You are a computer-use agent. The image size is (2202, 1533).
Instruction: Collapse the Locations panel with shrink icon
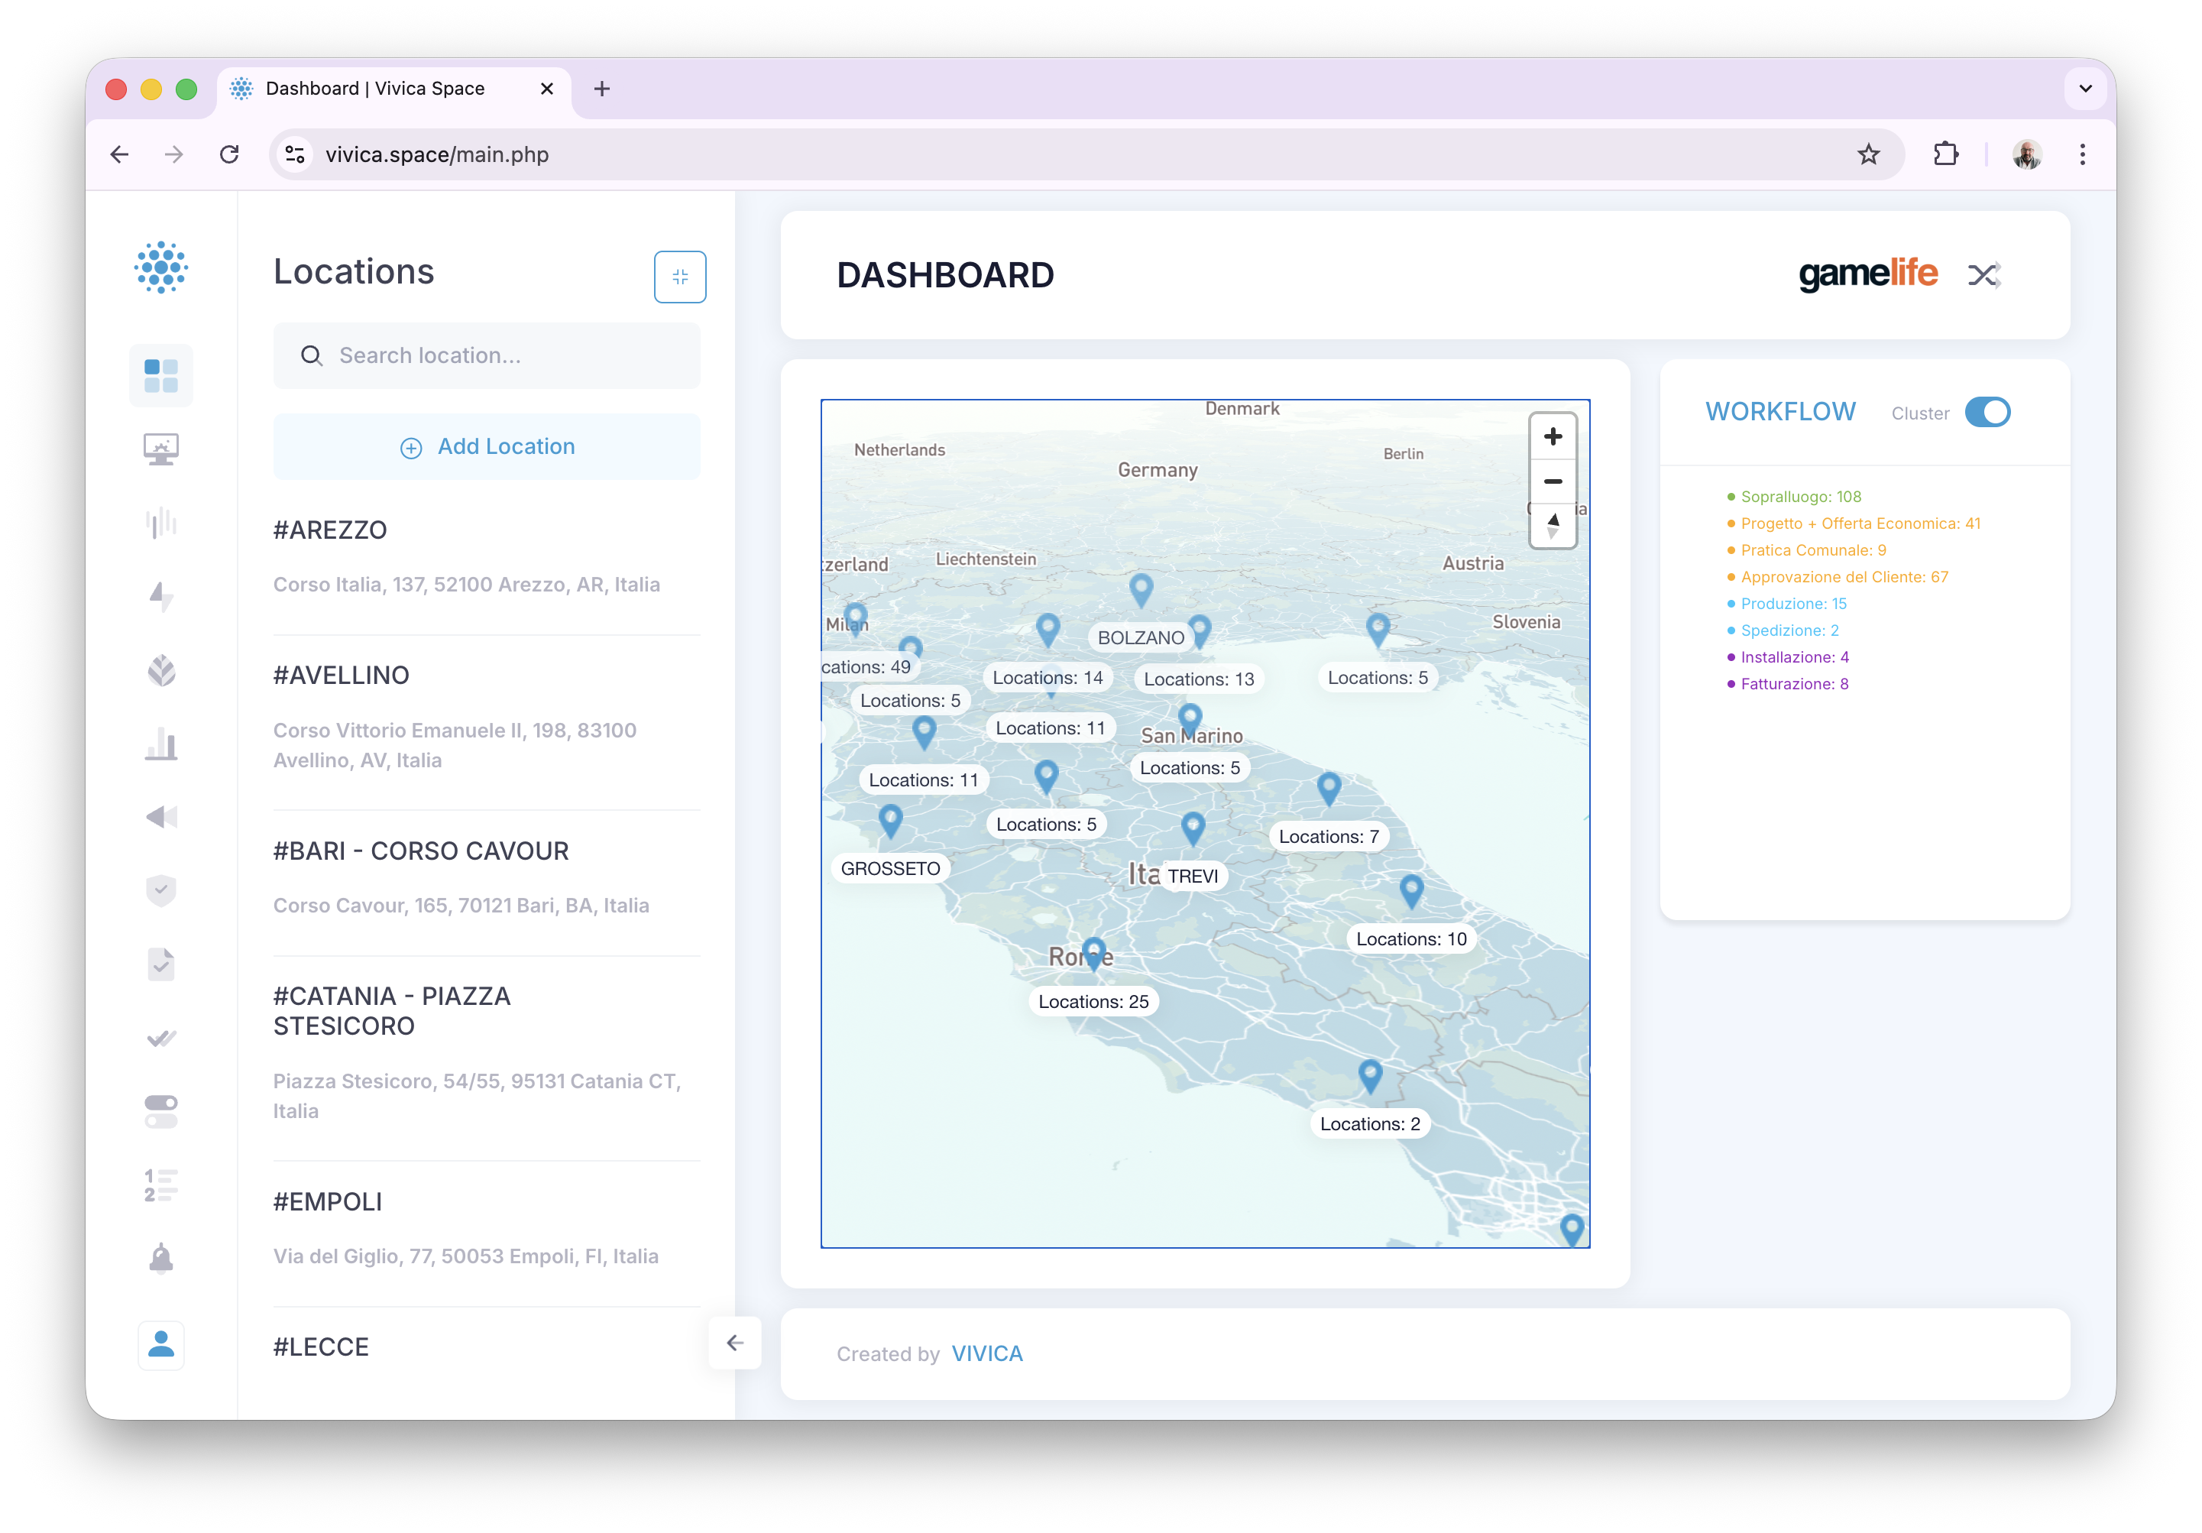coord(680,277)
